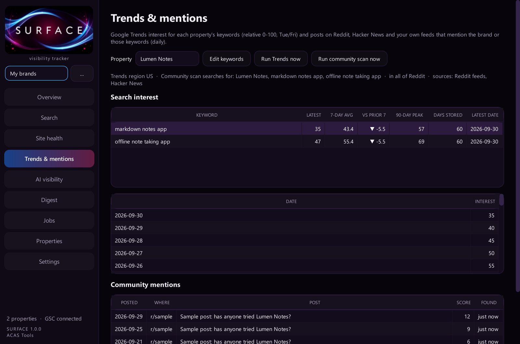Navigate to Site health
520x344 pixels.
[x=49, y=138]
